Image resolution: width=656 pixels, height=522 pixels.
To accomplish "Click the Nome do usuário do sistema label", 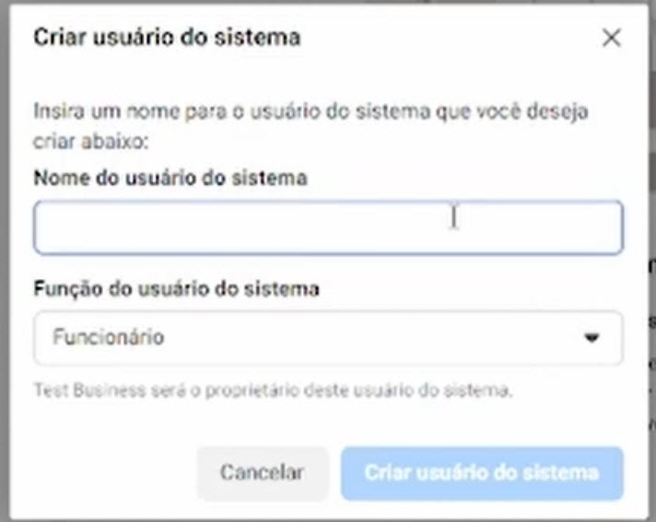I will click(170, 179).
